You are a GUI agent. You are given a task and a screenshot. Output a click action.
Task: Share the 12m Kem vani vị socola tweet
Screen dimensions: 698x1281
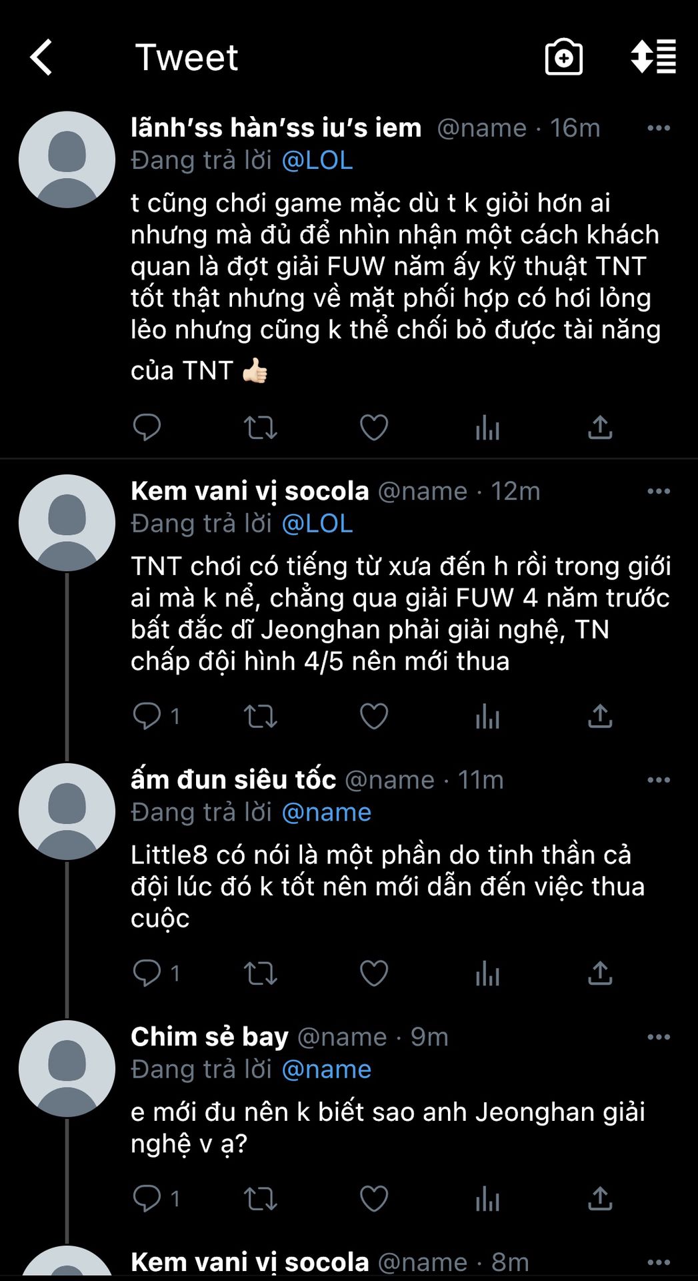click(x=600, y=717)
